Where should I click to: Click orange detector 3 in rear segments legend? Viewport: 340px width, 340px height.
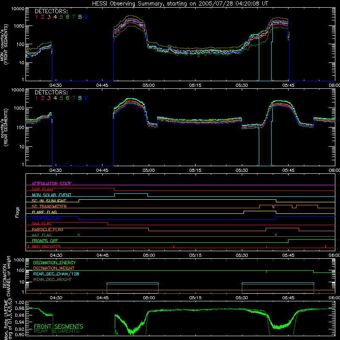click(x=49, y=98)
